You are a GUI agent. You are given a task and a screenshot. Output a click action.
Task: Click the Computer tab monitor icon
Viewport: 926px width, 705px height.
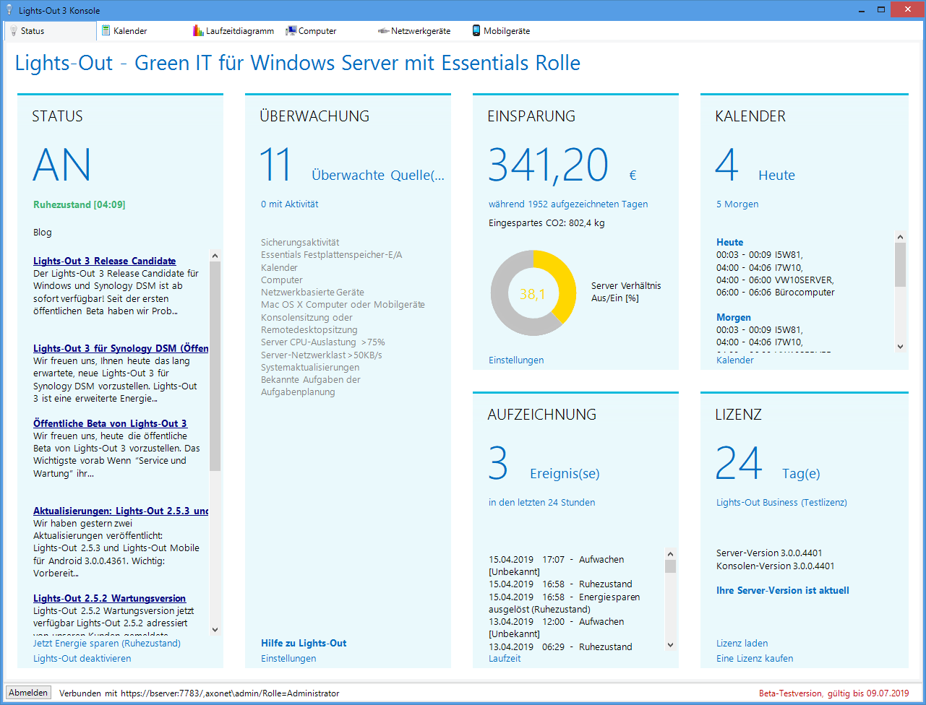[x=291, y=30]
